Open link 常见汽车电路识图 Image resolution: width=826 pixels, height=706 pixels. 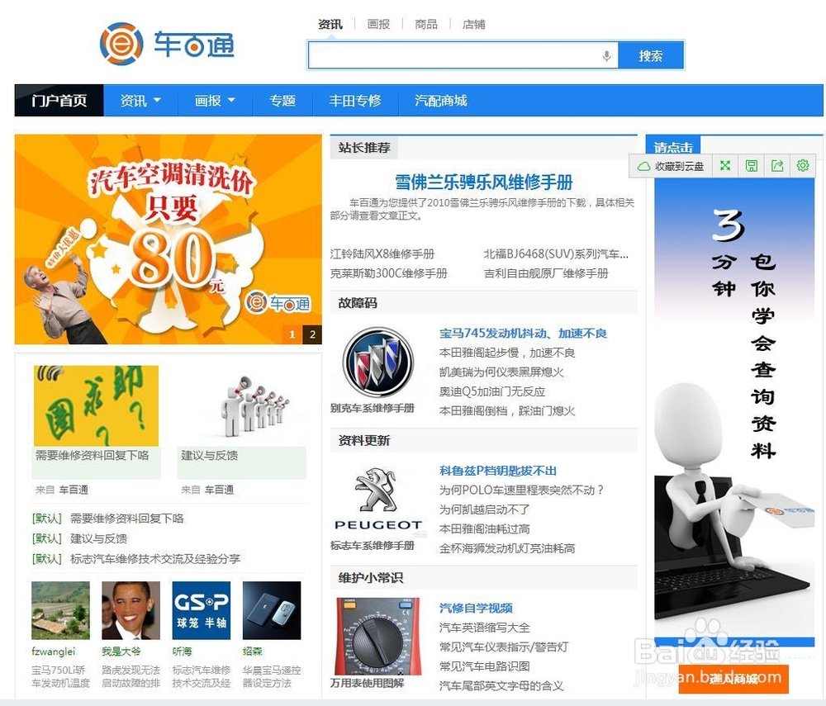click(x=485, y=666)
